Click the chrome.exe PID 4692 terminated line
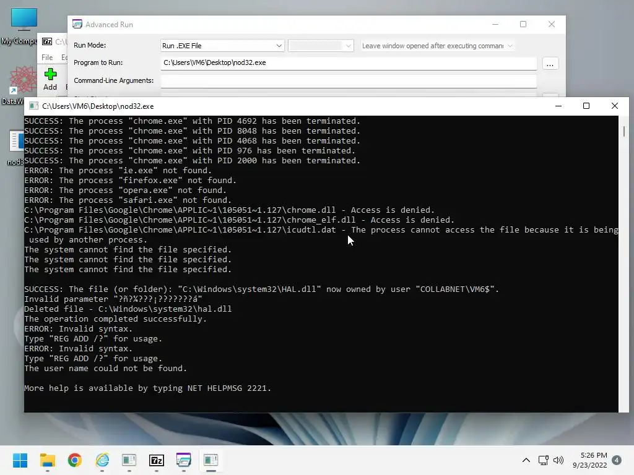Image resolution: width=634 pixels, height=475 pixels. (192, 121)
